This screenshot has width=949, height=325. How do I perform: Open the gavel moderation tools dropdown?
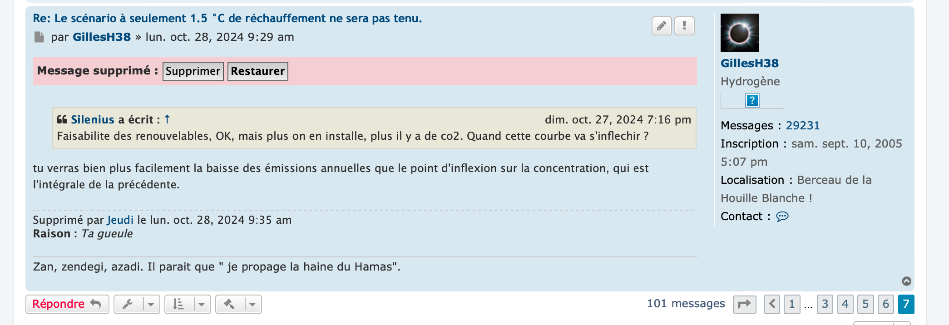[238, 304]
